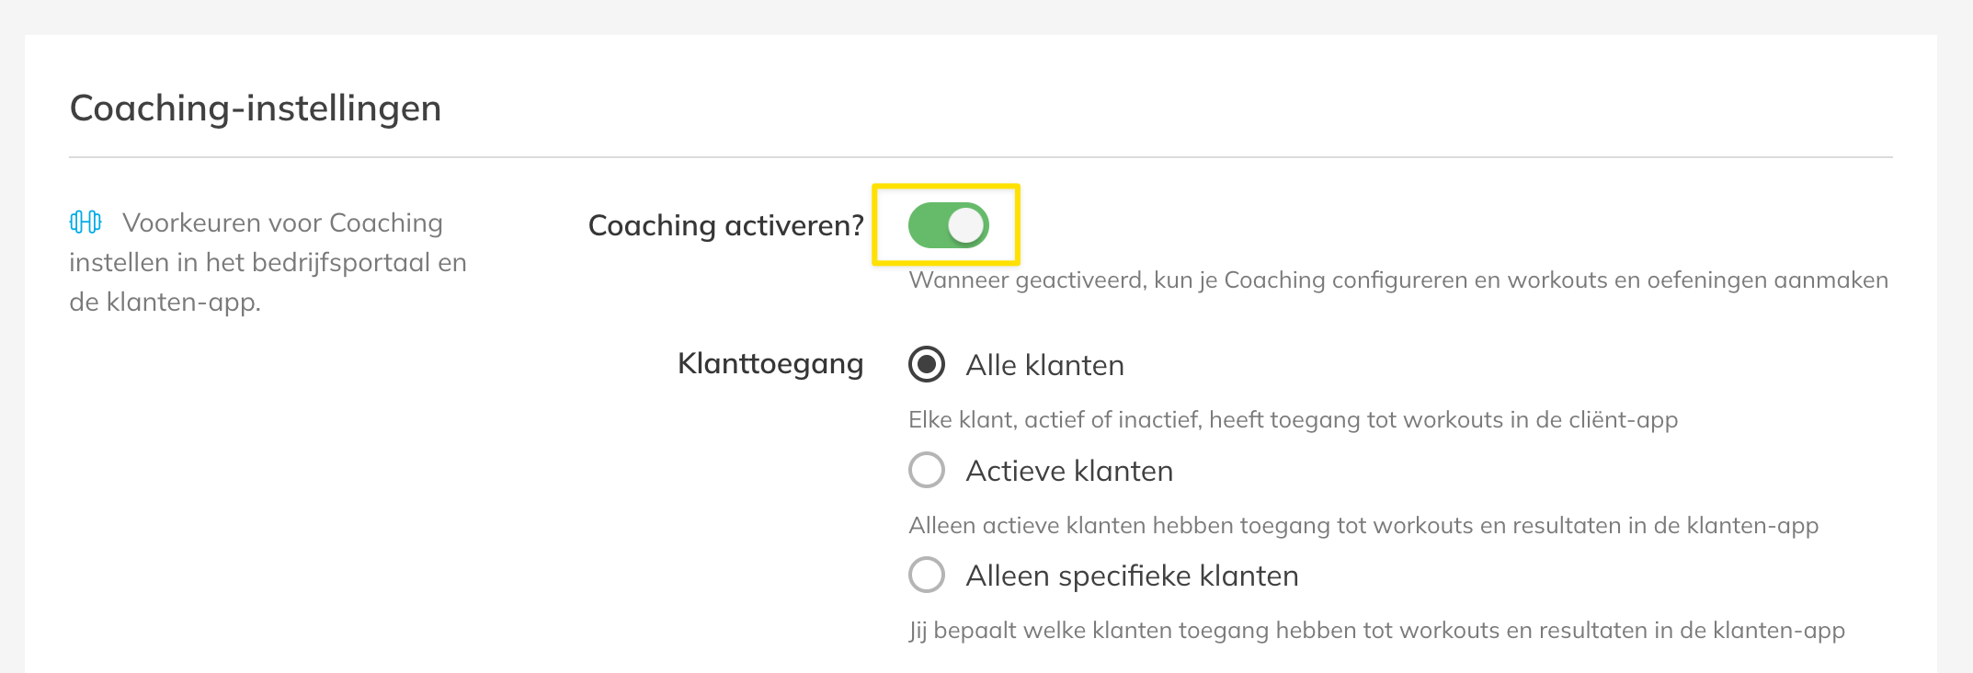The image size is (1973, 673).
Task: Click the 'Elke klant, actief of inactief' description
Action: [1293, 420]
